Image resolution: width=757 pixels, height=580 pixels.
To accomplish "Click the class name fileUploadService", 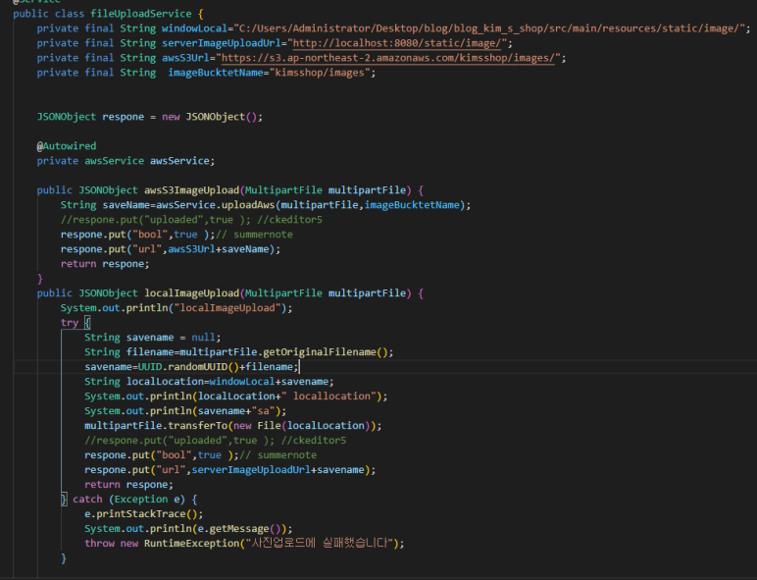I will pyautogui.click(x=141, y=14).
